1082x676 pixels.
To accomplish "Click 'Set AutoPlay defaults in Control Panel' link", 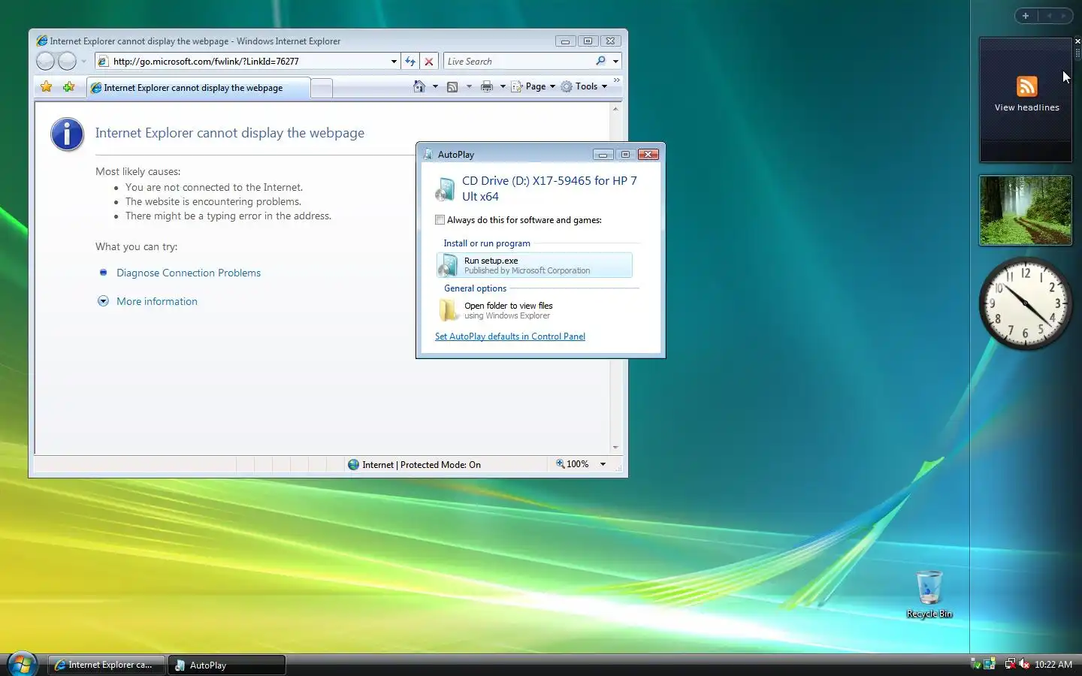I will 510,336.
